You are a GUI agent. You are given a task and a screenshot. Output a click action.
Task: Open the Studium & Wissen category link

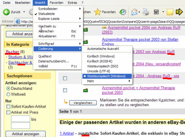(x=21, y=57)
